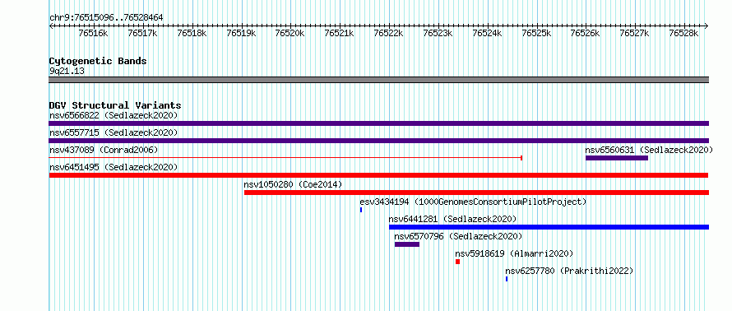Click the nsv6566822 purple variant bar
Screen dimensions: 732x311
tap(378, 123)
